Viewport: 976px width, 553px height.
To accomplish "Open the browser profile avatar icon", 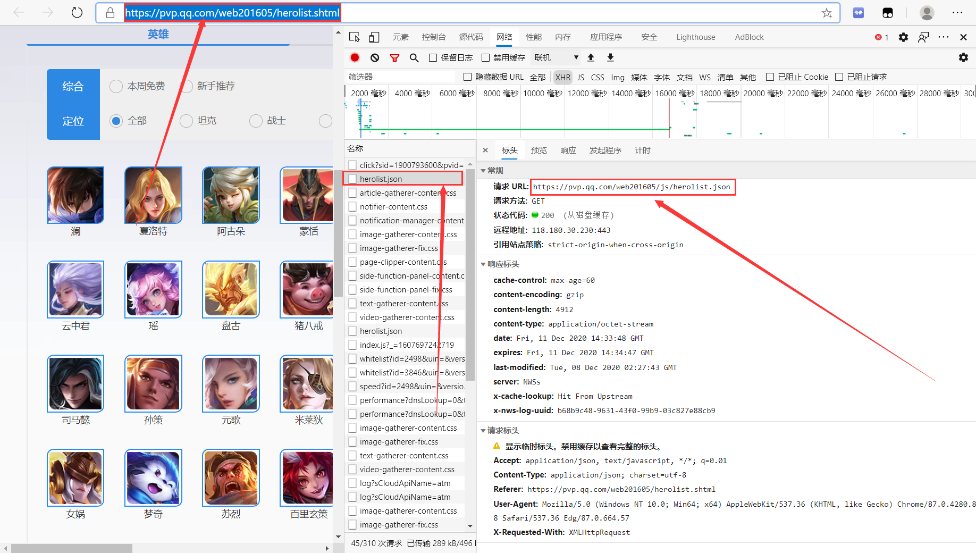I will pos(927,13).
